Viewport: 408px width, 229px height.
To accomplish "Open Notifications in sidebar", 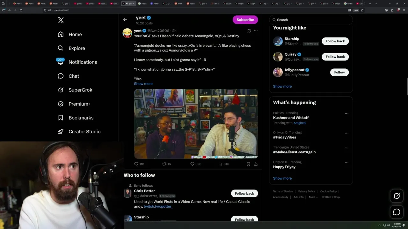I will tap(77, 62).
